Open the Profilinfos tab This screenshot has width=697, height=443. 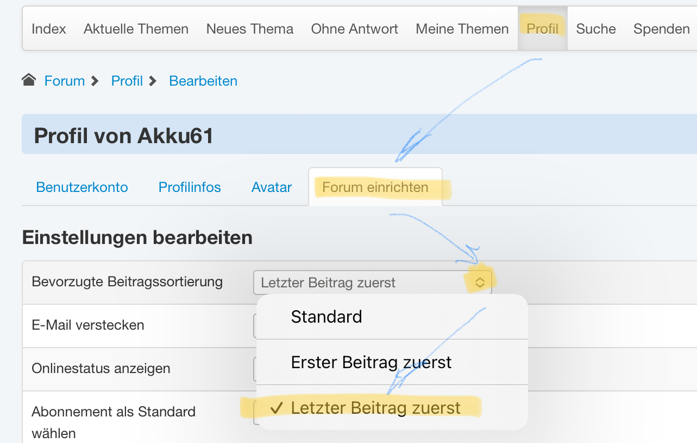[190, 188]
